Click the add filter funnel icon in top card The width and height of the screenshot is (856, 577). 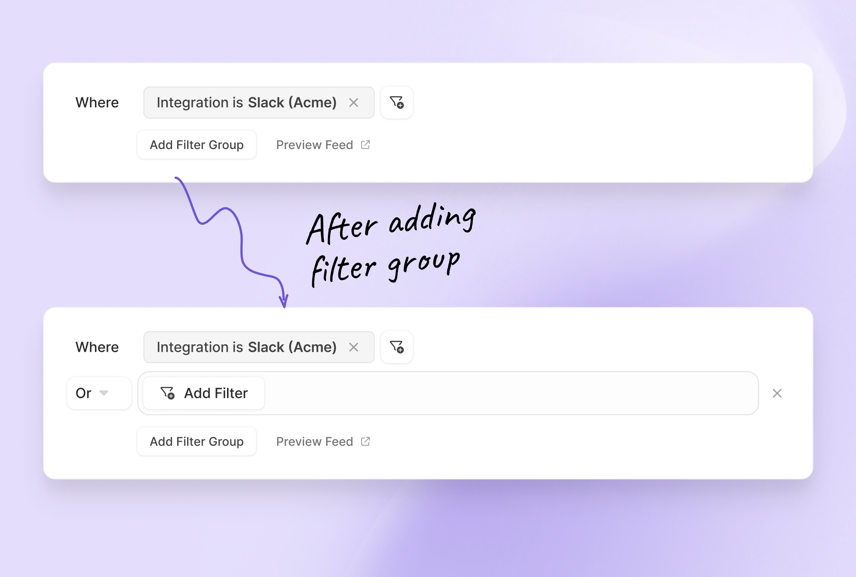[397, 103]
